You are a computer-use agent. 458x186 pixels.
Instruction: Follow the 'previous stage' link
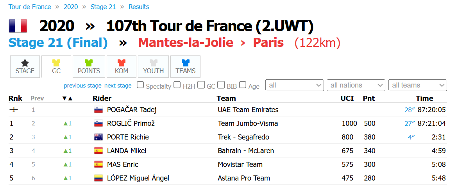(83, 86)
